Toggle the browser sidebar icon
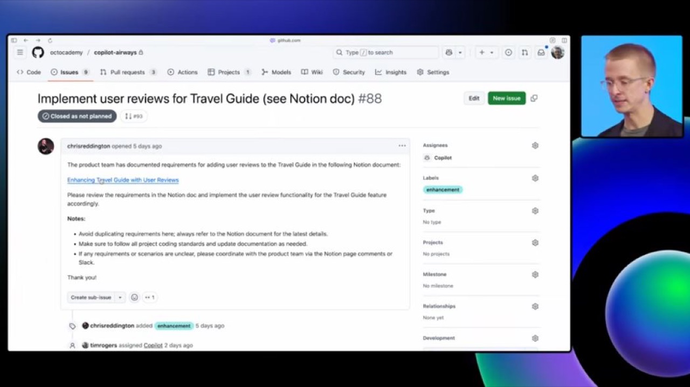 (13, 40)
